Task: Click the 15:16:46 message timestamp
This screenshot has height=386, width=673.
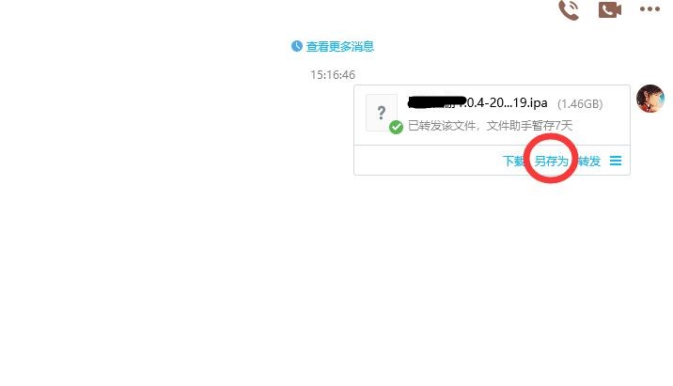Action: pos(333,75)
